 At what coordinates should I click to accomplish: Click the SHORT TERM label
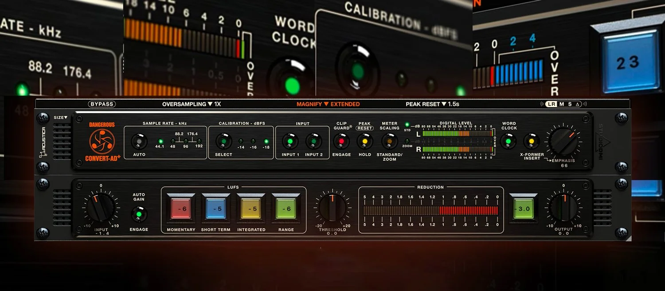(216, 229)
